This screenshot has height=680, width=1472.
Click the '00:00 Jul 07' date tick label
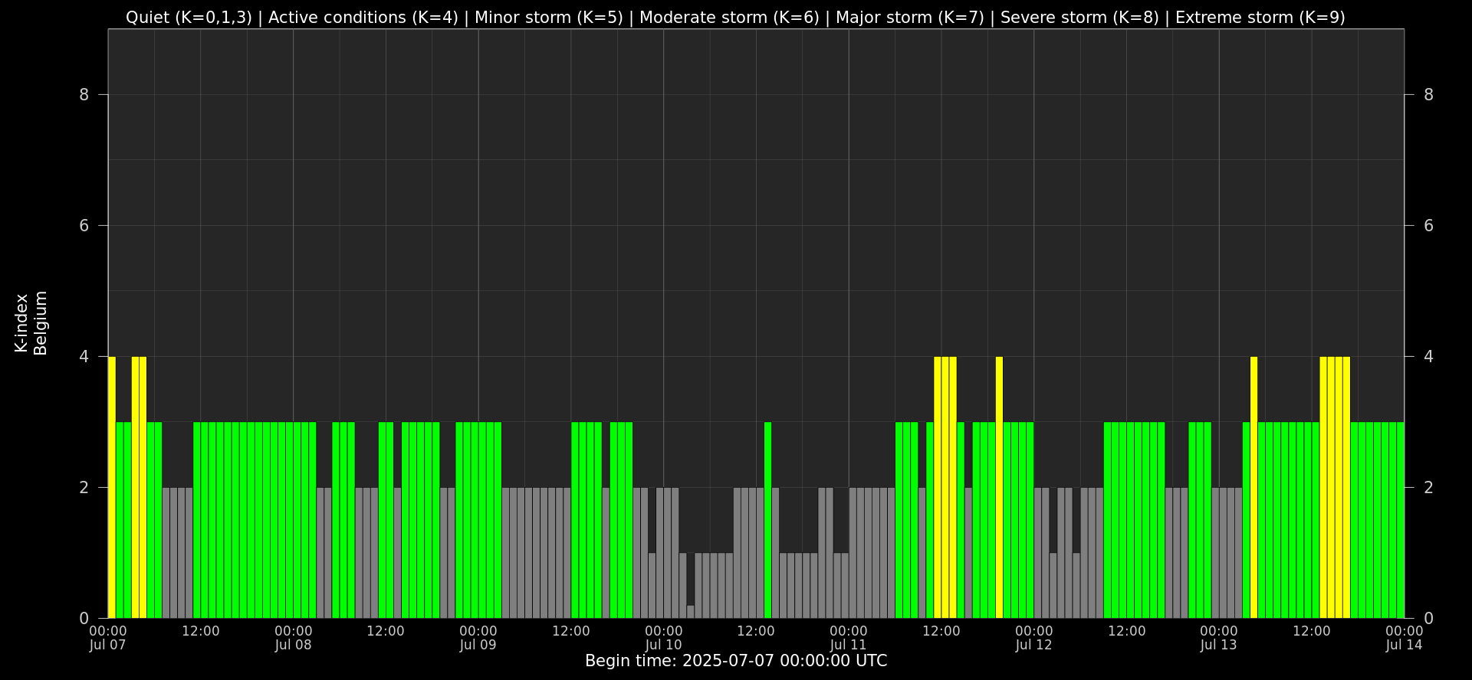coord(108,638)
